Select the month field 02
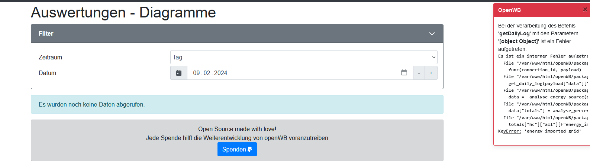 (207, 73)
